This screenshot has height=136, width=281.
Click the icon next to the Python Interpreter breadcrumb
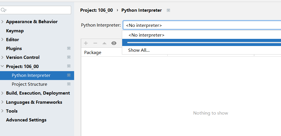coord(168,10)
